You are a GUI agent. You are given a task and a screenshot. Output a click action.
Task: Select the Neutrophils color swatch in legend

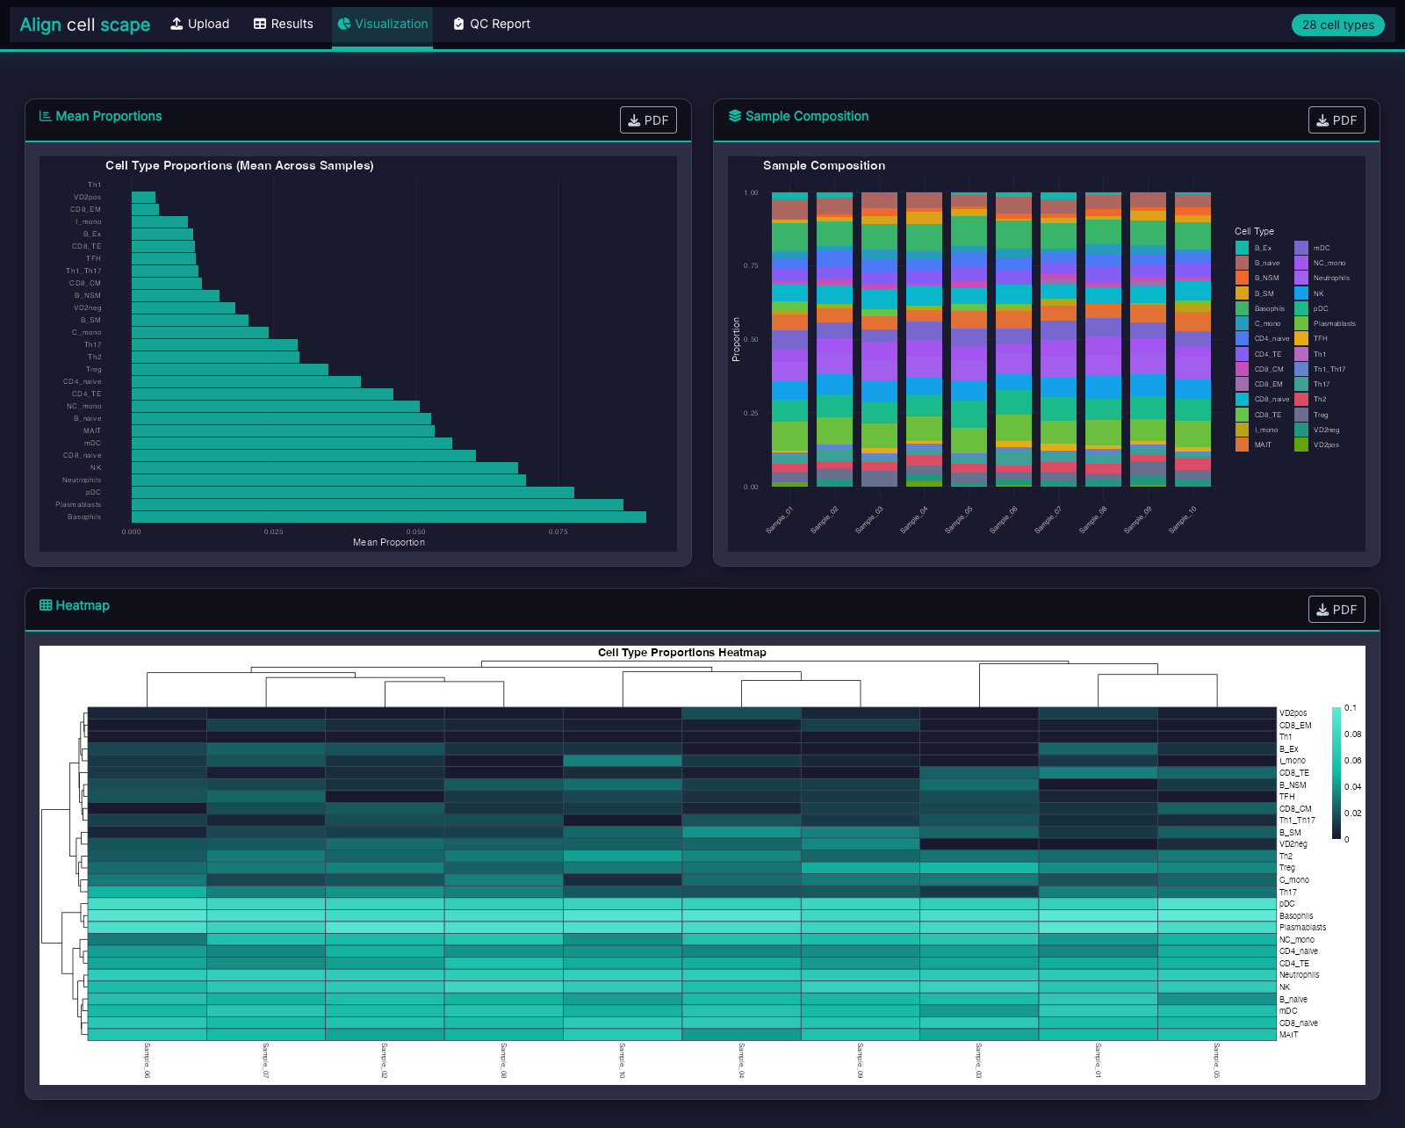(1301, 278)
